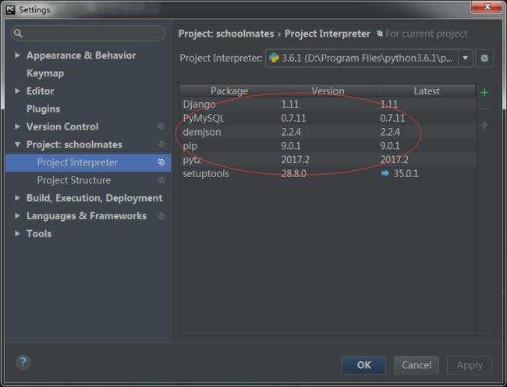Collapse the Project: schoolmates section
This screenshot has height=387, width=507.
click(x=17, y=144)
